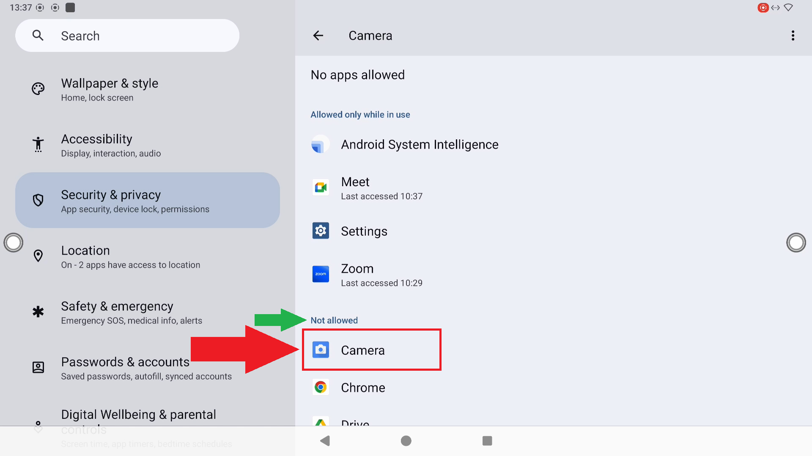Tap the recent apps square button
Screen dimensions: 812x456
click(x=487, y=441)
